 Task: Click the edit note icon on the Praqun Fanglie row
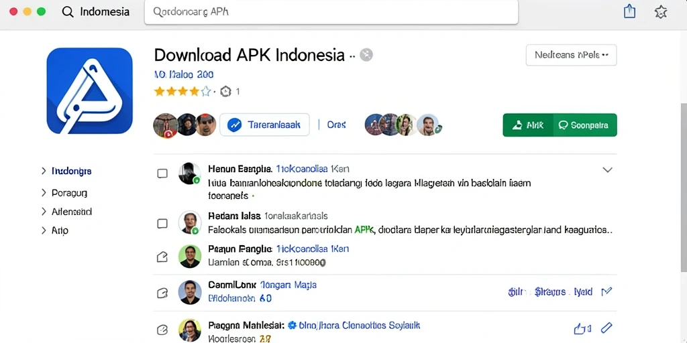[162, 257]
